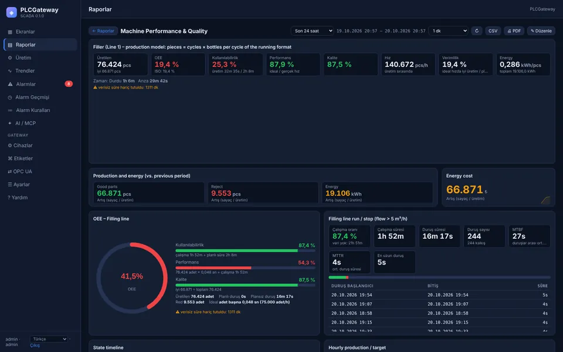Click the Good parts 66.871 pcs value
This screenshot has width=563, height=352.
[114, 194]
